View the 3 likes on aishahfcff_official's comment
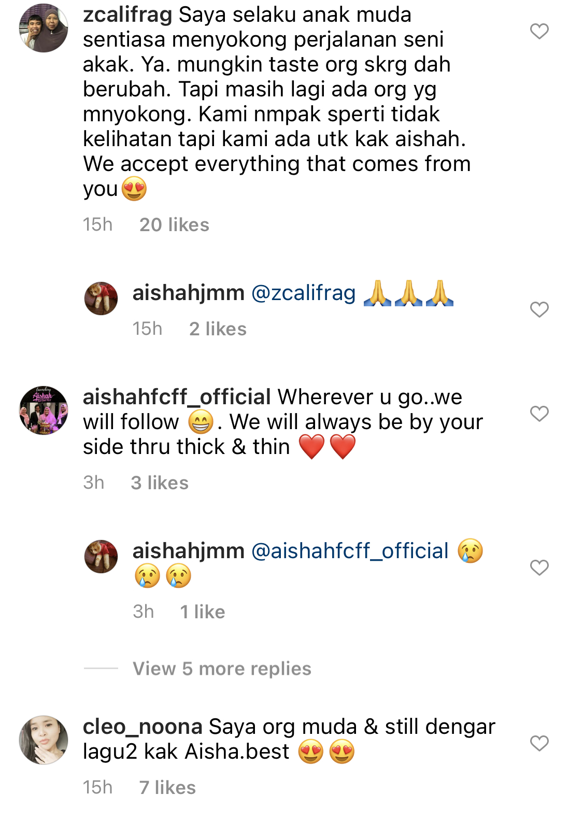The image size is (583, 823). tap(160, 483)
